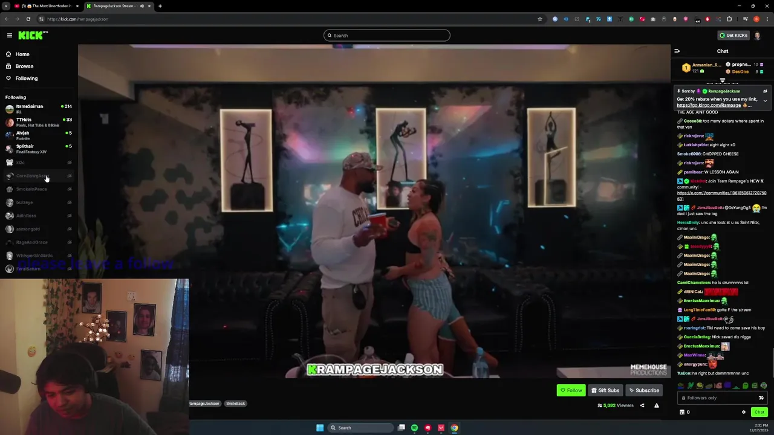Click the Subscribe button
Viewport: 774px width, 435px height.
click(644, 390)
